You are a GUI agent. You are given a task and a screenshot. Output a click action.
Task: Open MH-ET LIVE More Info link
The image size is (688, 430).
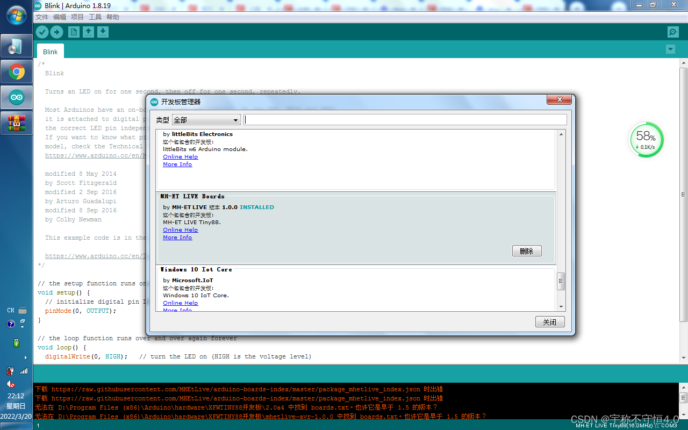177,238
